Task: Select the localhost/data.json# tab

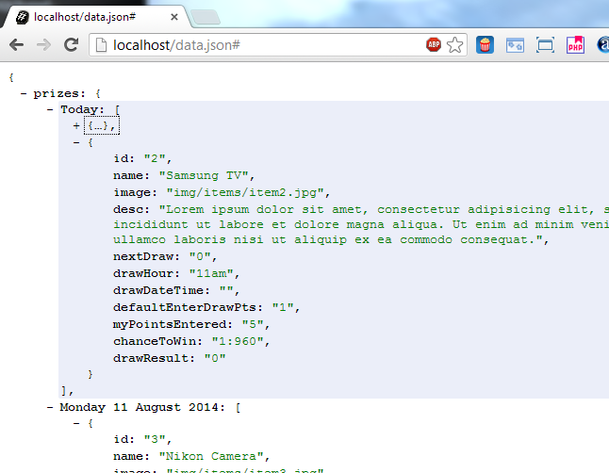Action: 90,16
